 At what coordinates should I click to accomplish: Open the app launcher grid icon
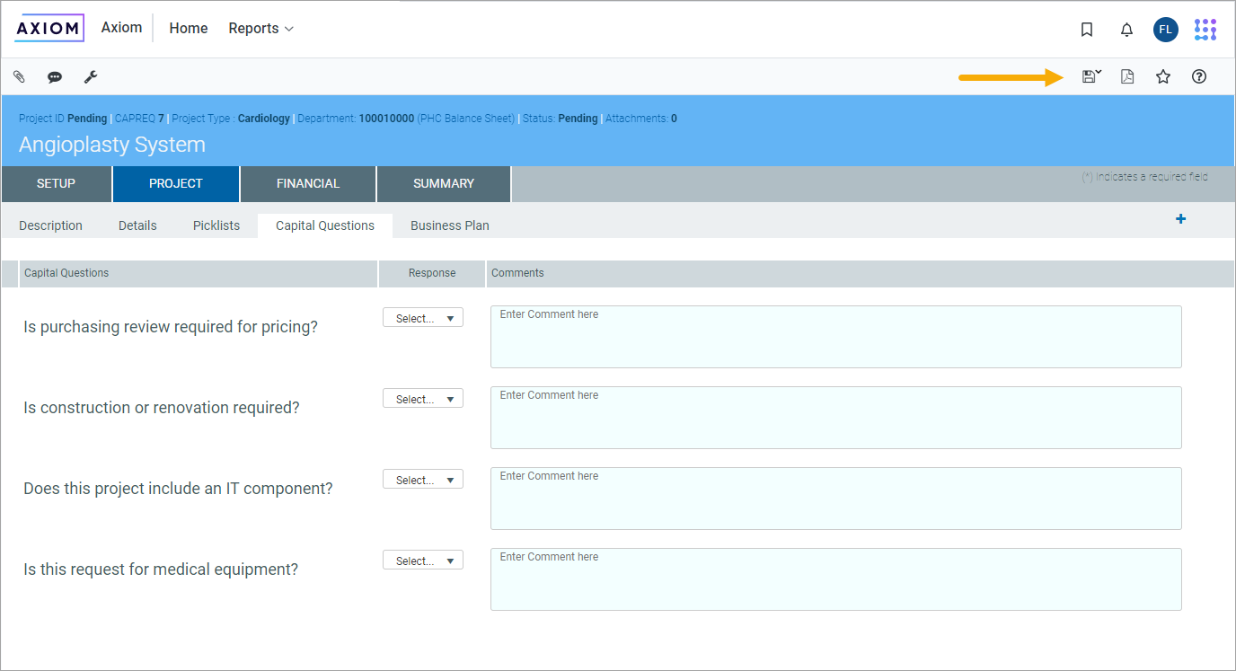pos(1205,30)
